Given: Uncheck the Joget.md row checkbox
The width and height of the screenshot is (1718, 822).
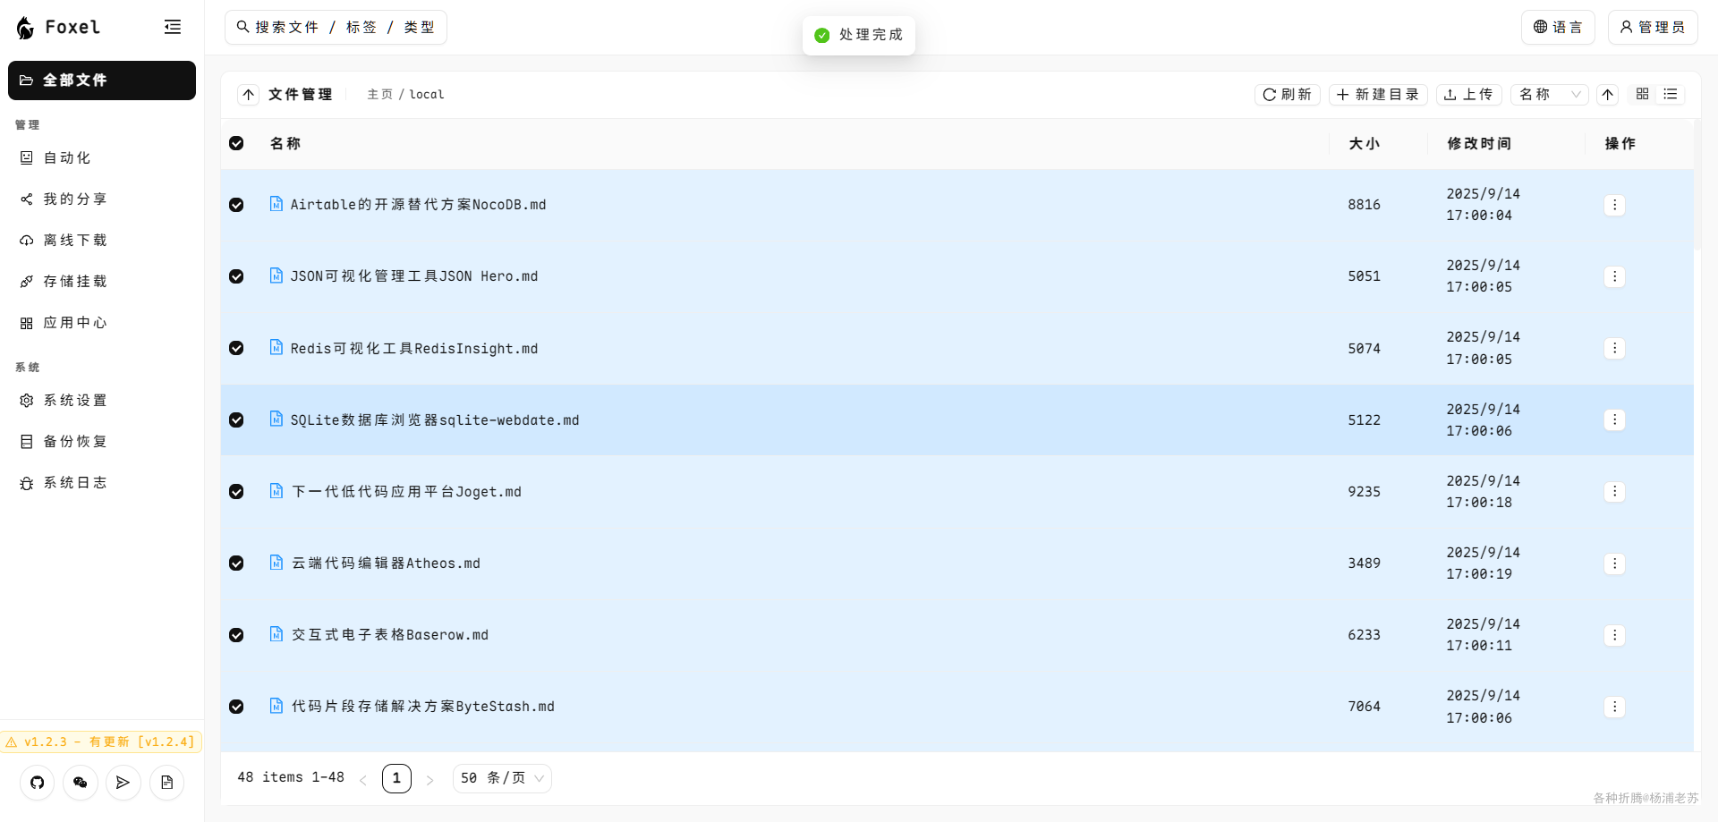Looking at the screenshot, I should [236, 491].
